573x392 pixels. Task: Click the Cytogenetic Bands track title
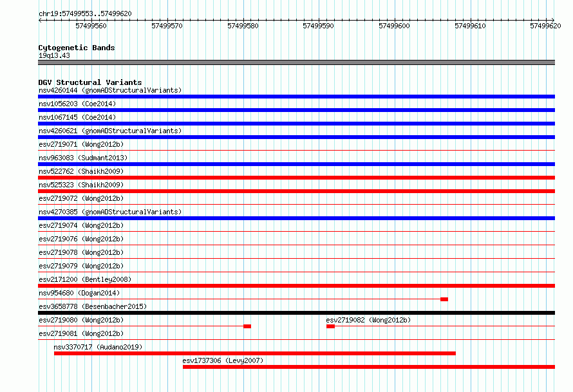(x=77, y=48)
